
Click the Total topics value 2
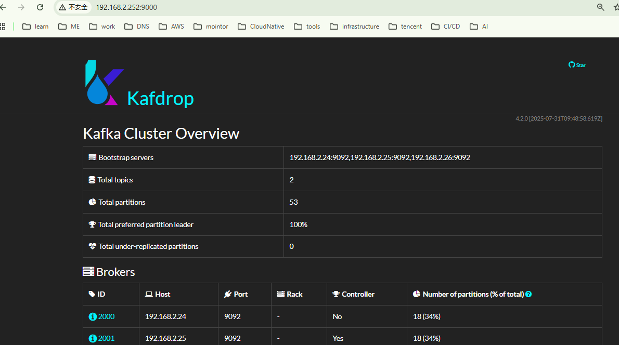(x=292, y=180)
